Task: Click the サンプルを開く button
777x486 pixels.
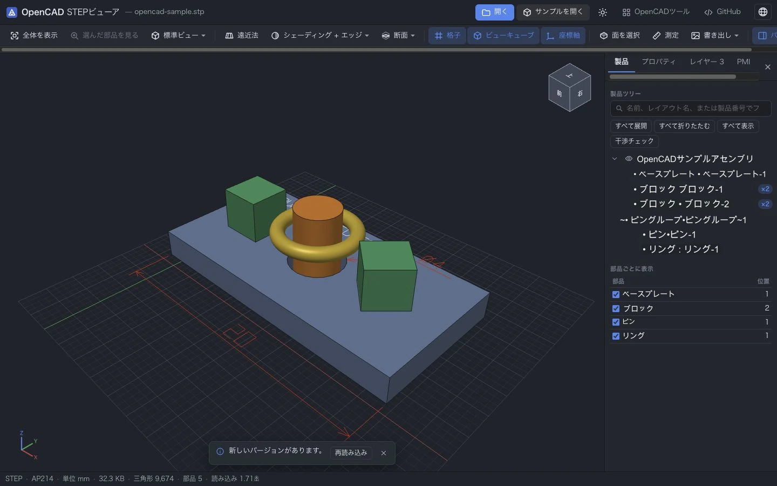Action: coord(553,12)
